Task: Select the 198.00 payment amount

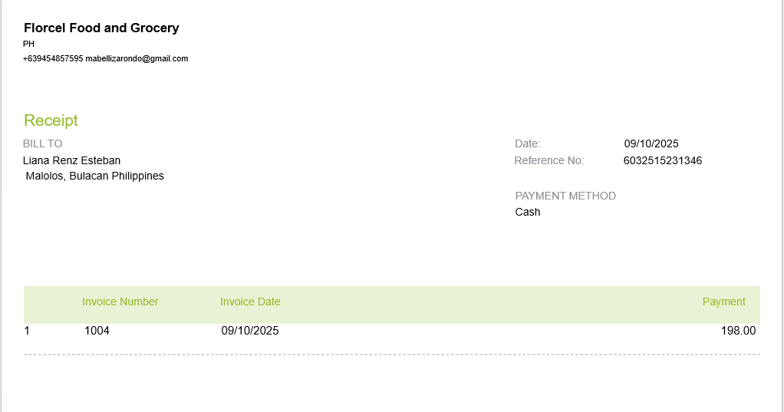Action: (x=738, y=331)
